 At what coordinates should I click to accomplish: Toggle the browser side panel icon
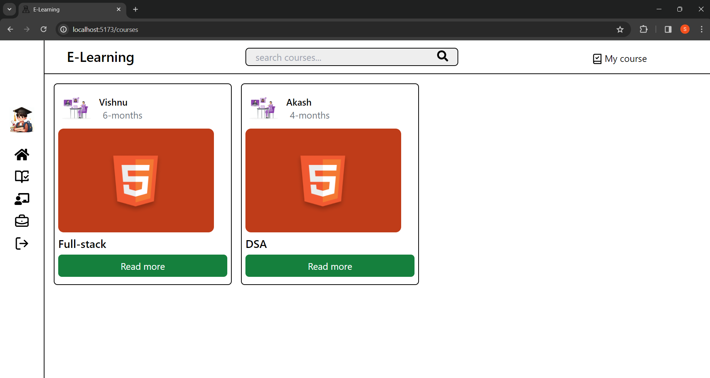[x=668, y=29]
